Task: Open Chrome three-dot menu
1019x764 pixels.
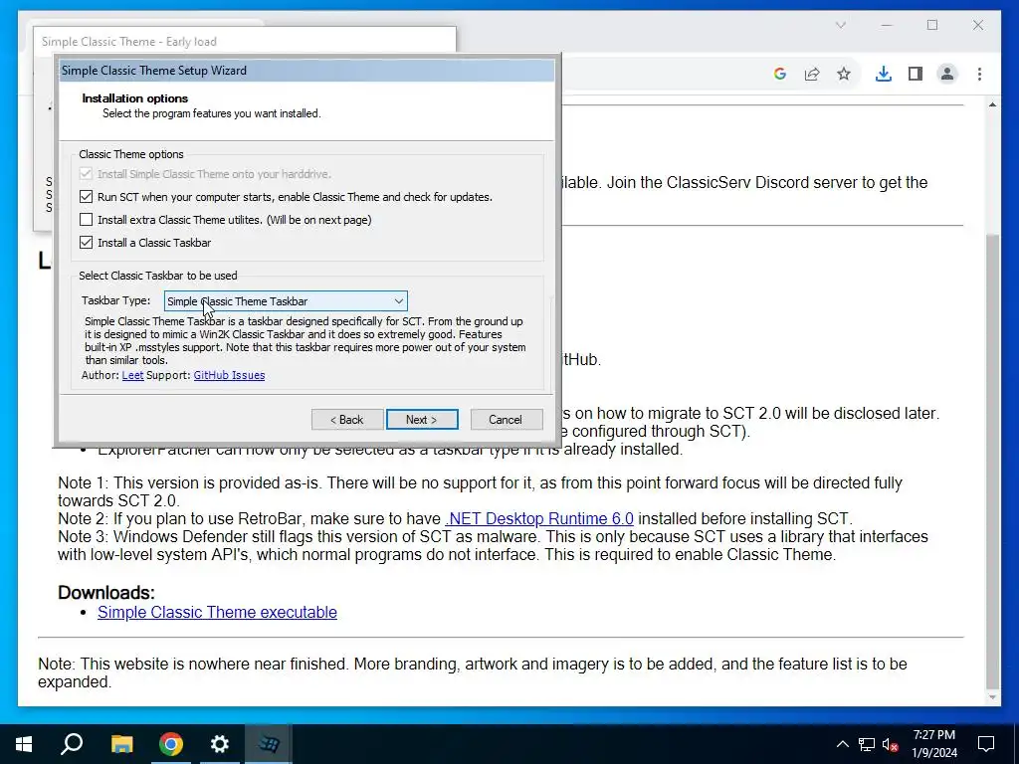Action: [979, 74]
